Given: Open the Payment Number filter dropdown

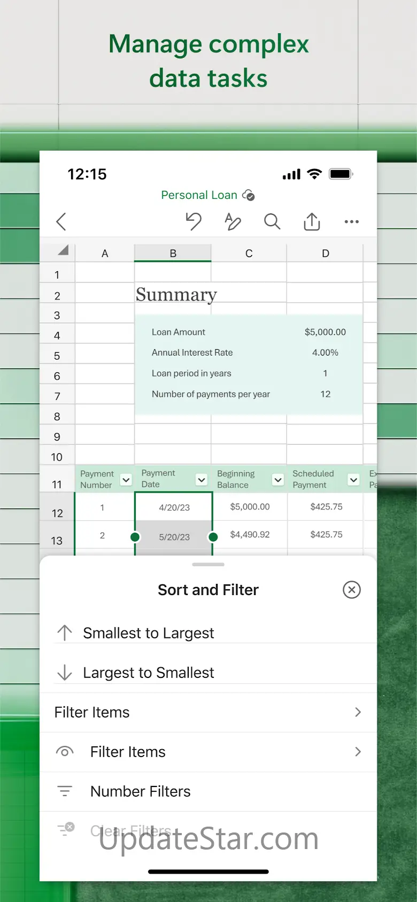Looking at the screenshot, I should coord(126,480).
